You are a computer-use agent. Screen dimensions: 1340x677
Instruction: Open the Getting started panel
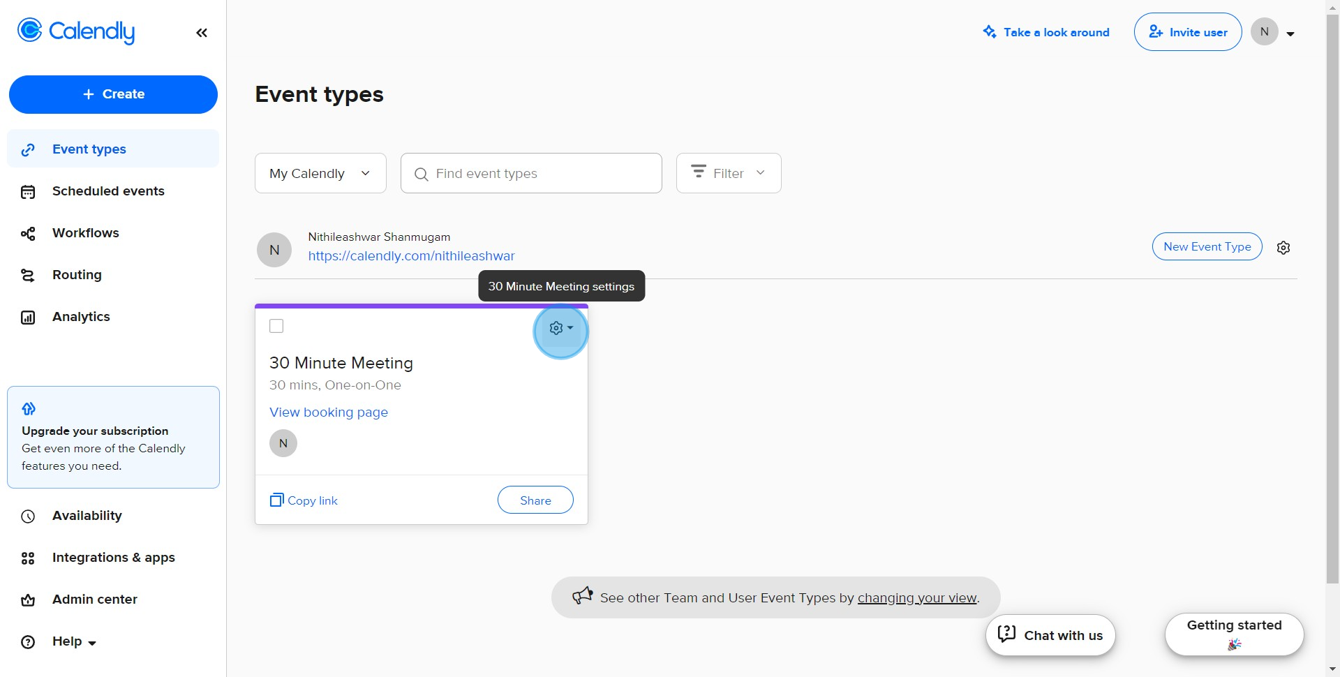tap(1234, 634)
